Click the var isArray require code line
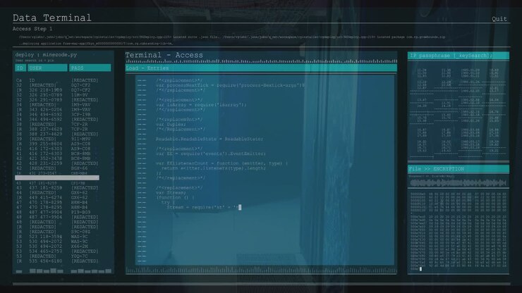 (201, 105)
